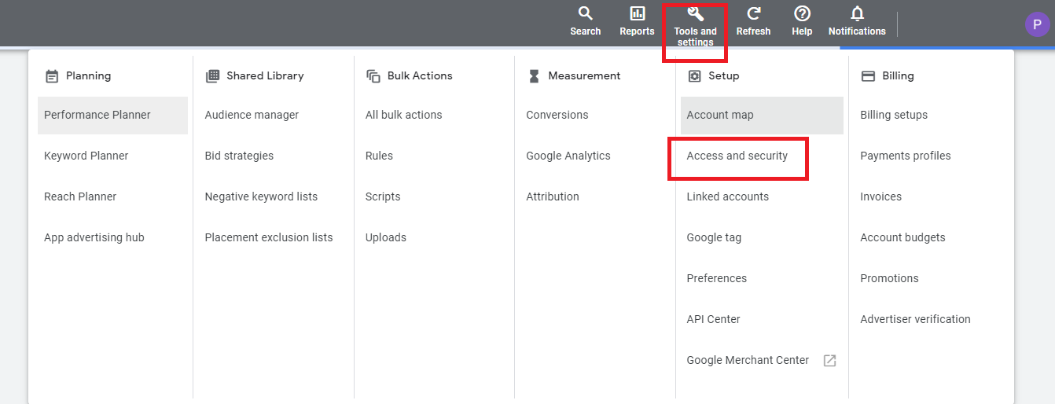Open Scripts under Bulk Actions
The height and width of the screenshot is (404, 1055).
pyautogui.click(x=383, y=196)
